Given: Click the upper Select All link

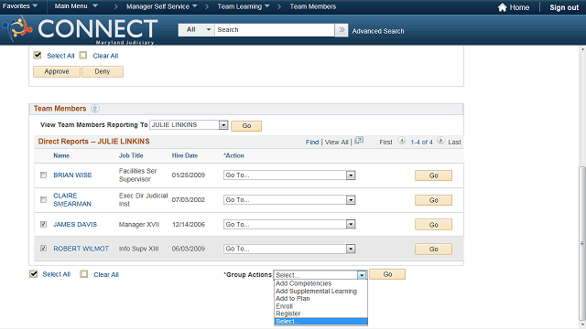Looking at the screenshot, I should [x=60, y=56].
